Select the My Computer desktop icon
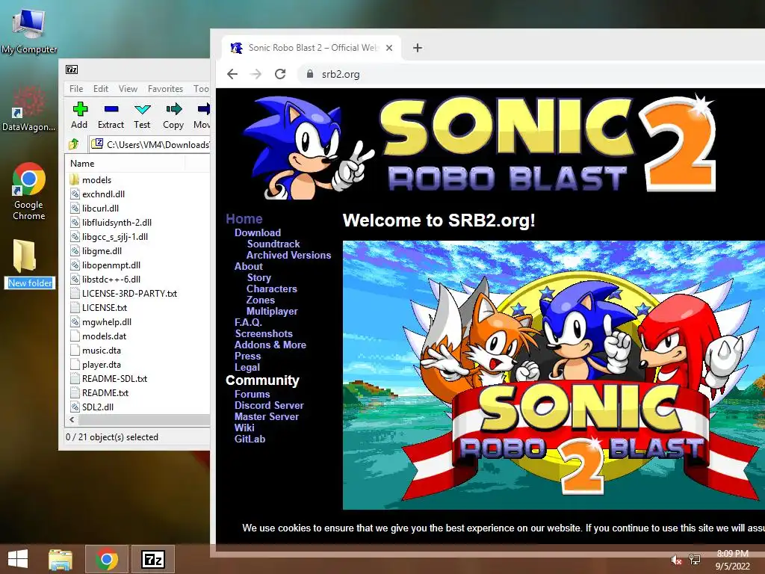 click(29, 31)
